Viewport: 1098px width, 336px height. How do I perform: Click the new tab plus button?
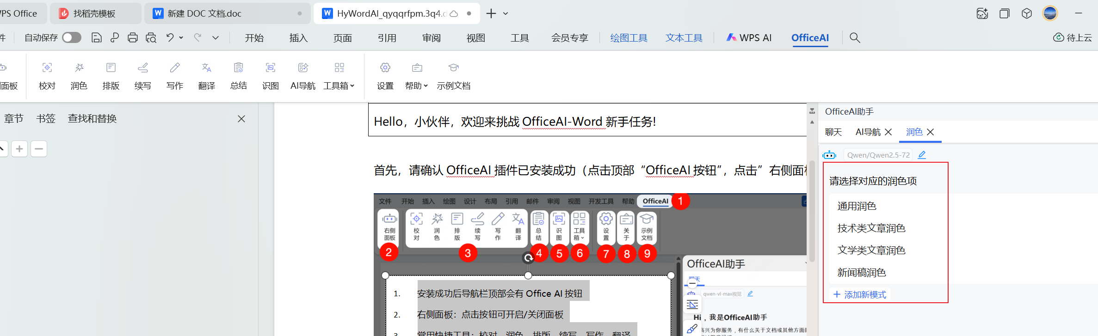491,13
